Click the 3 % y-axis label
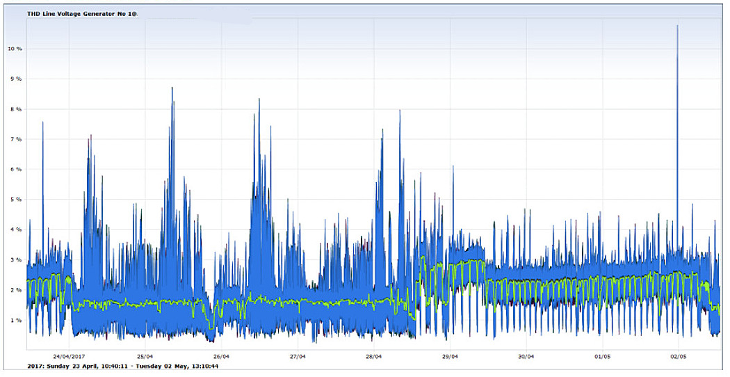730x377 pixels. (x=17, y=260)
